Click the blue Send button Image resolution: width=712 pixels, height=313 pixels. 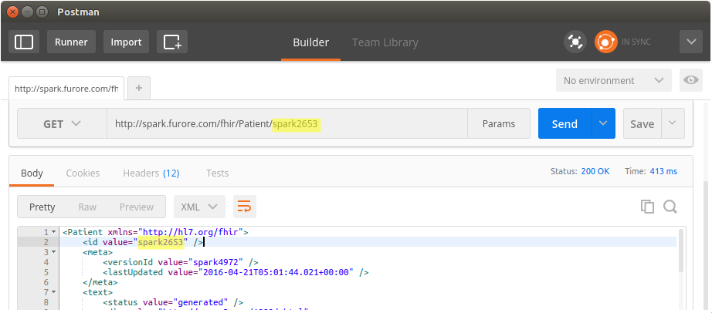565,123
